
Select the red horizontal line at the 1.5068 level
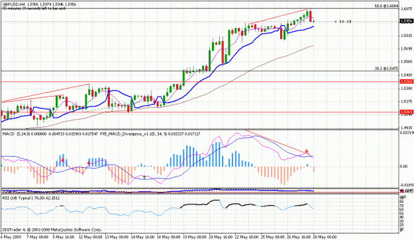[200, 112]
